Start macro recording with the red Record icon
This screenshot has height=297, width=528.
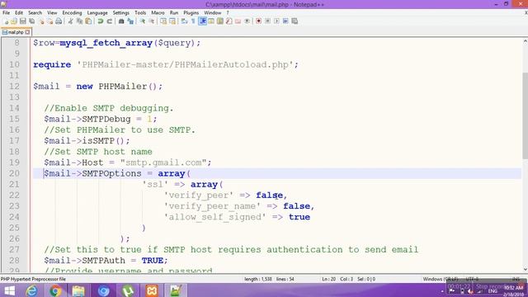258,21
